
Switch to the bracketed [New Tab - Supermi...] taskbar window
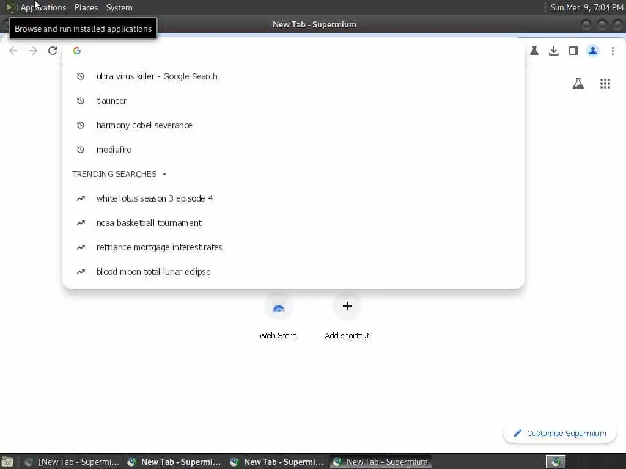[72, 462]
